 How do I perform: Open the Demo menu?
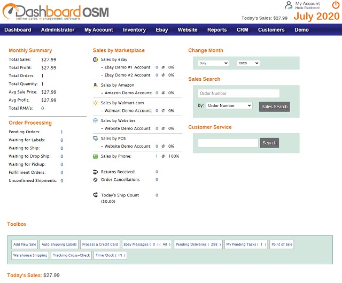coord(301,30)
